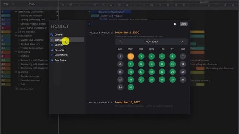This screenshot has height=134, width=239.
Task: Go to previous month in calendar
Action: (121, 42)
